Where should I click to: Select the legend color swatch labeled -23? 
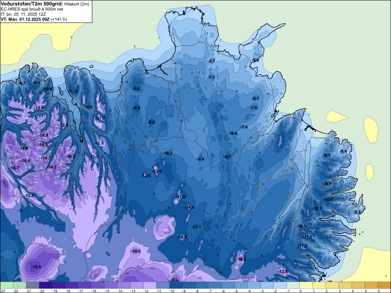[7, 285]
